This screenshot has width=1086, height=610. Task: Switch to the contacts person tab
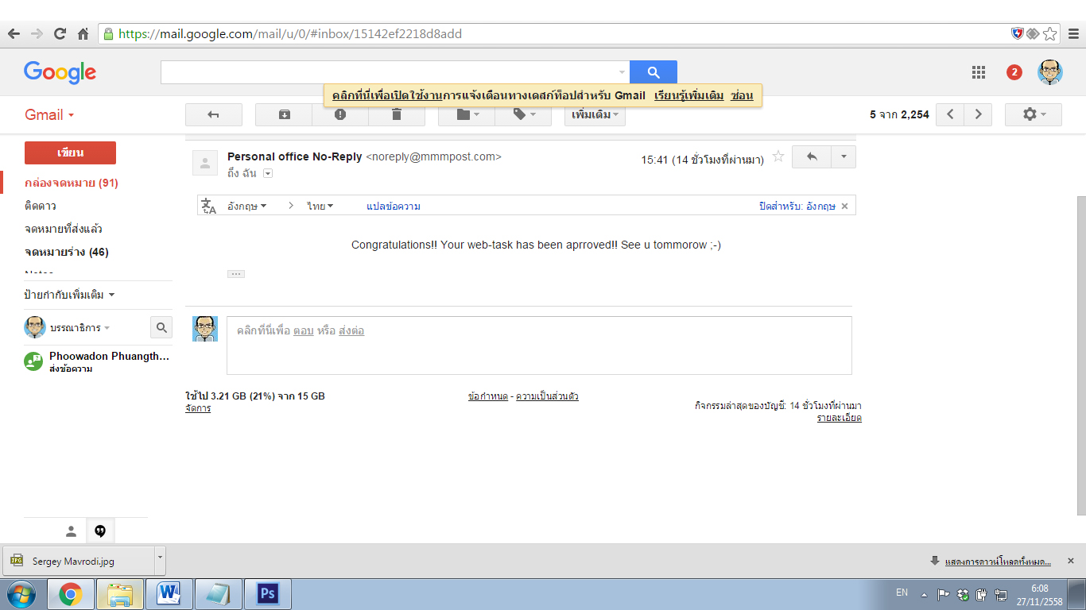click(x=71, y=531)
